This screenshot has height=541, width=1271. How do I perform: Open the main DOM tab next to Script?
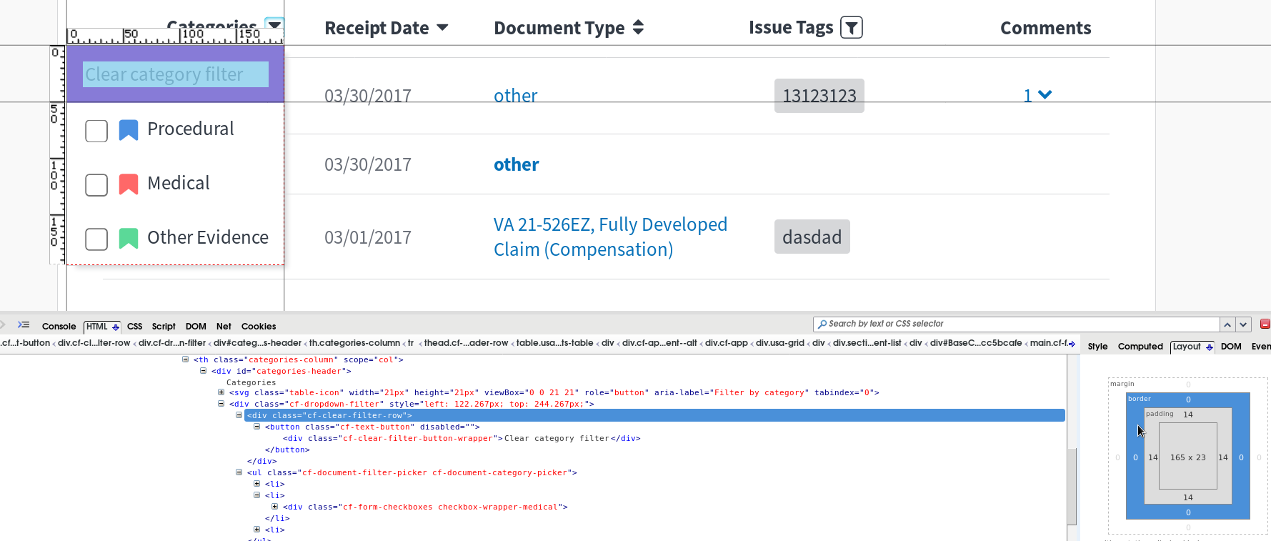click(x=196, y=327)
